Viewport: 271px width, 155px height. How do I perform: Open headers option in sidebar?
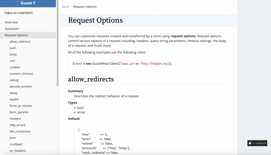pos(15,119)
